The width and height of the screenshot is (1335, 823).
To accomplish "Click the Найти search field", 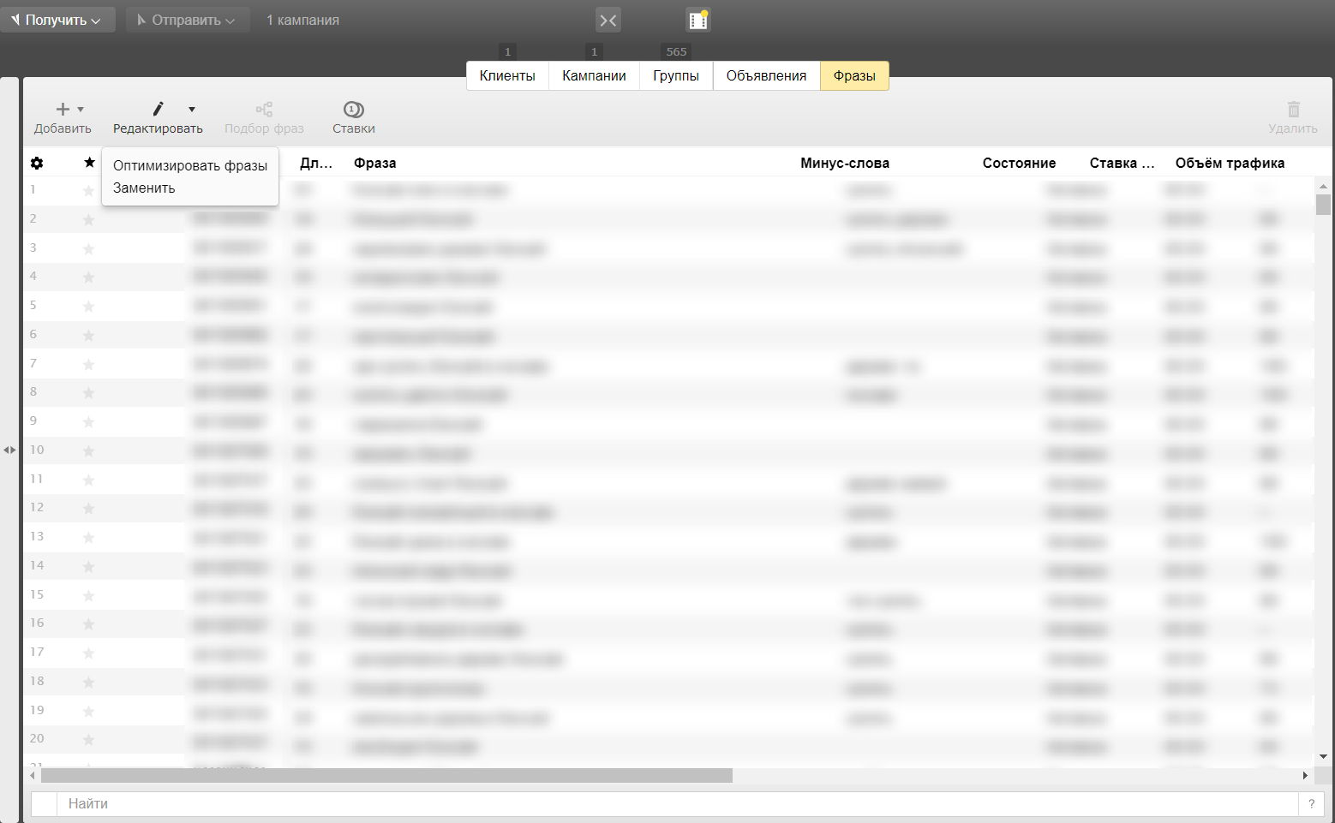I will point(677,803).
